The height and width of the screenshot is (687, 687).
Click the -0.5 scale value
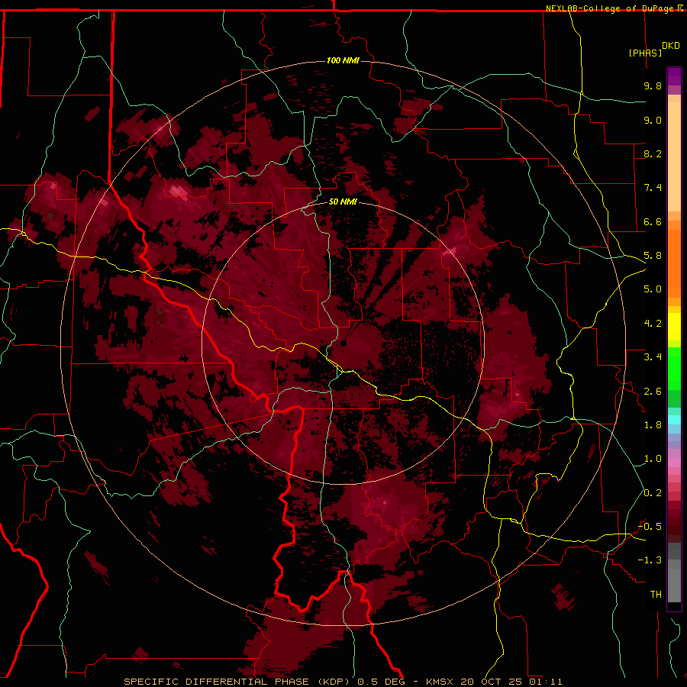click(x=650, y=527)
